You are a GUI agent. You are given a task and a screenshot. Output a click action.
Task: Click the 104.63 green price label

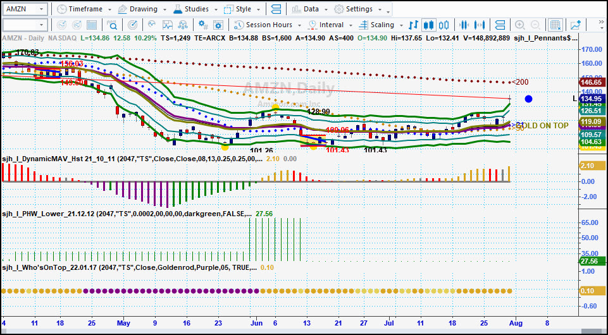592,142
